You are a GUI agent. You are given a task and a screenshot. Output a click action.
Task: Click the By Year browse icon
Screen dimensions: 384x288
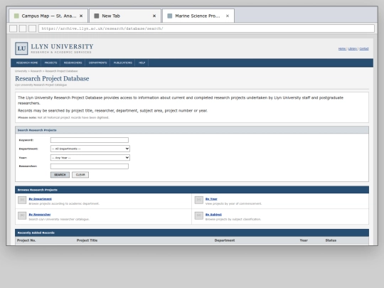(x=199, y=200)
